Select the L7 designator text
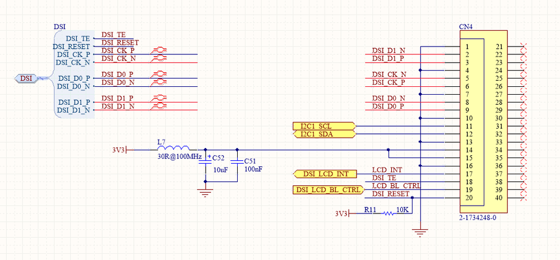 tap(161, 142)
